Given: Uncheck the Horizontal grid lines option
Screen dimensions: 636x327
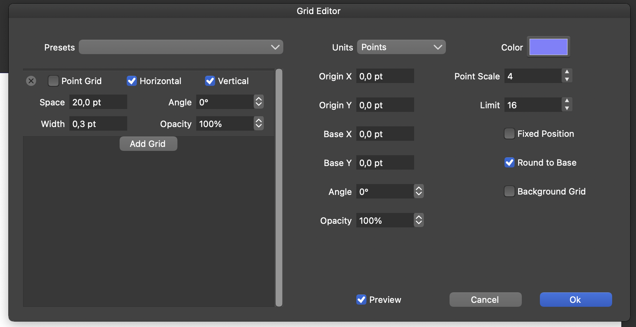Looking at the screenshot, I should point(132,81).
